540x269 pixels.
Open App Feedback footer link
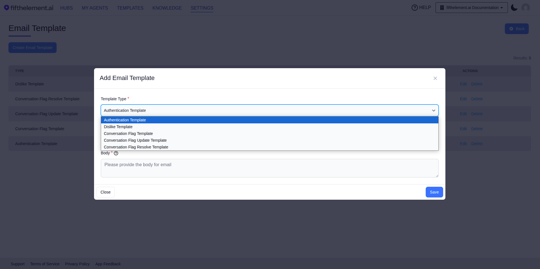[x=108, y=264]
